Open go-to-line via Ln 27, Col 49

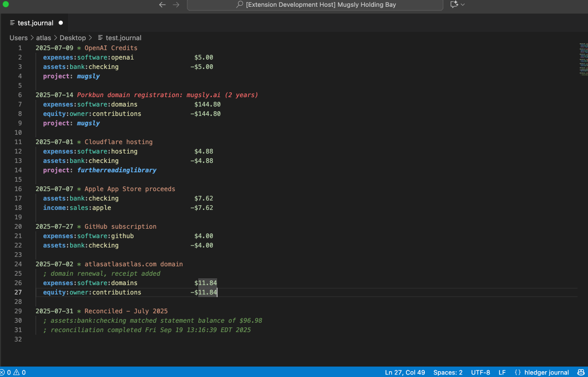point(405,372)
